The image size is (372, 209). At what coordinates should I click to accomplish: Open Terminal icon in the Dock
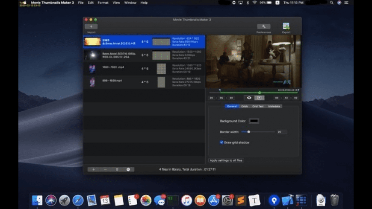[173, 200]
